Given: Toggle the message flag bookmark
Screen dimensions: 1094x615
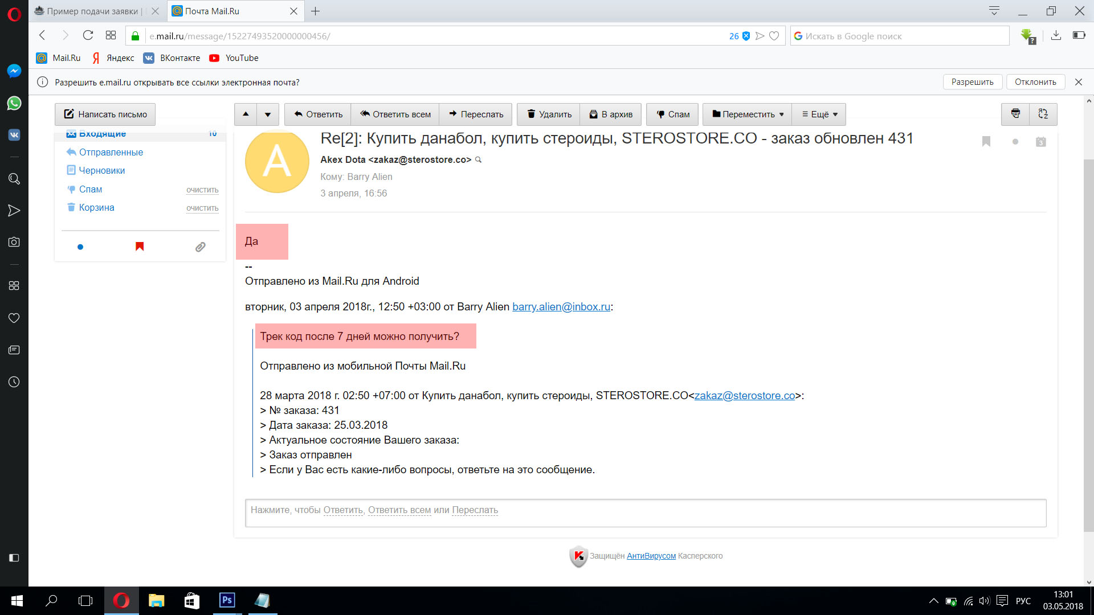Looking at the screenshot, I should pyautogui.click(x=986, y=142).
